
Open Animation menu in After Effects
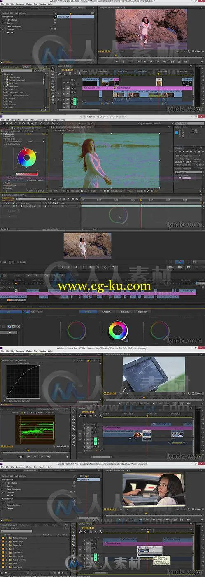tap(41, 119)
